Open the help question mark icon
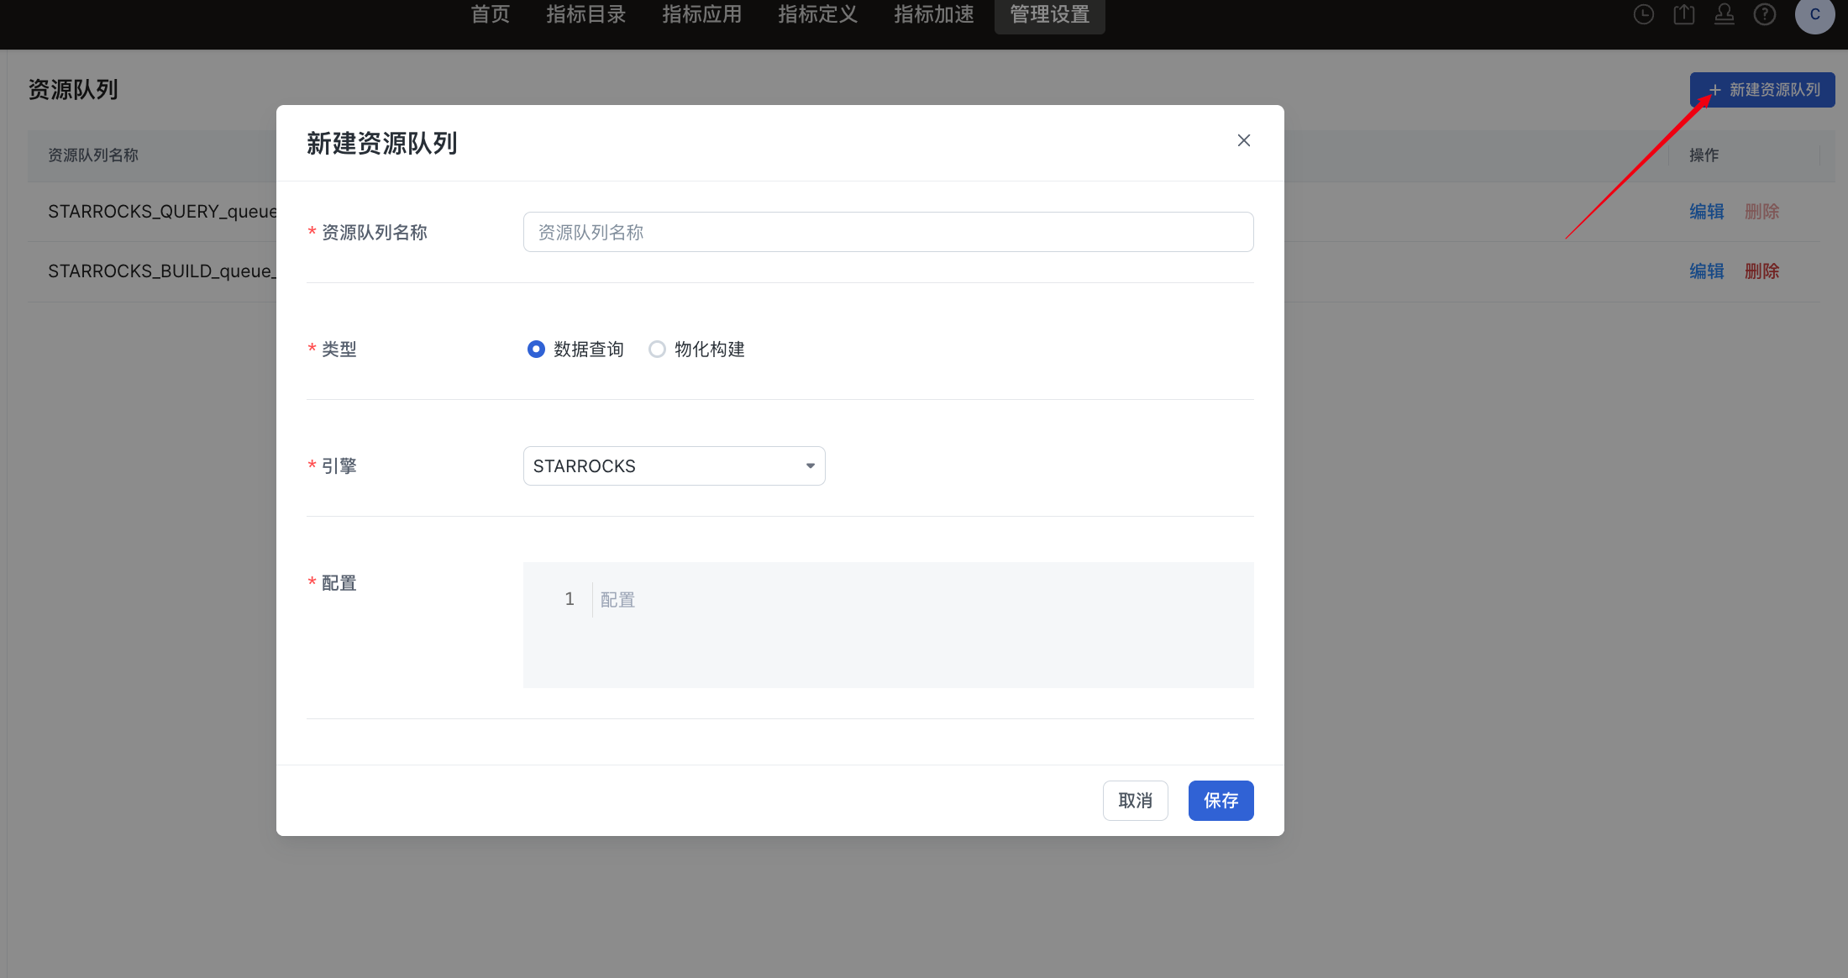Screen dimensions: 1848x978 (x=1765, y=14)
